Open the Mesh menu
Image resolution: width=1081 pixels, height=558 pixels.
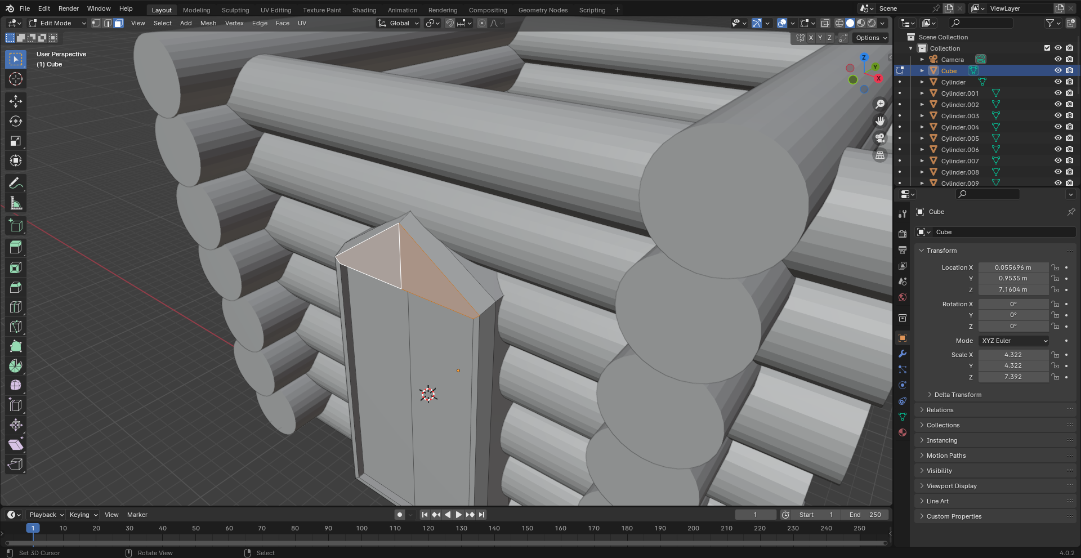coord(208,23)
